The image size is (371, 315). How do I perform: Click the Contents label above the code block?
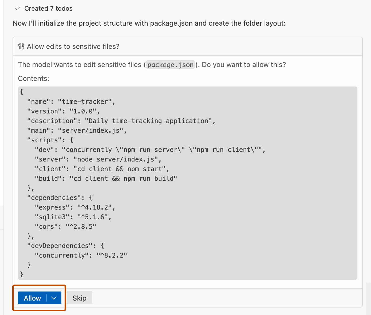[33, 78]
